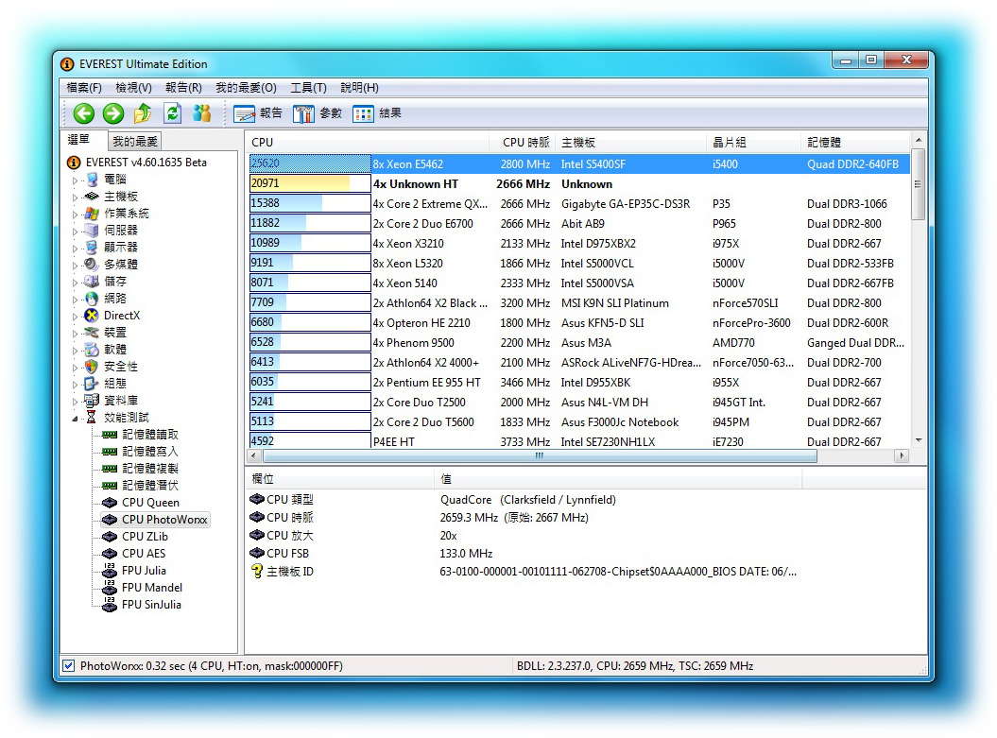Screen dimensions: 997x738
Task: Select the 主機板 ID details row
Action: click(x=523, y=572)
